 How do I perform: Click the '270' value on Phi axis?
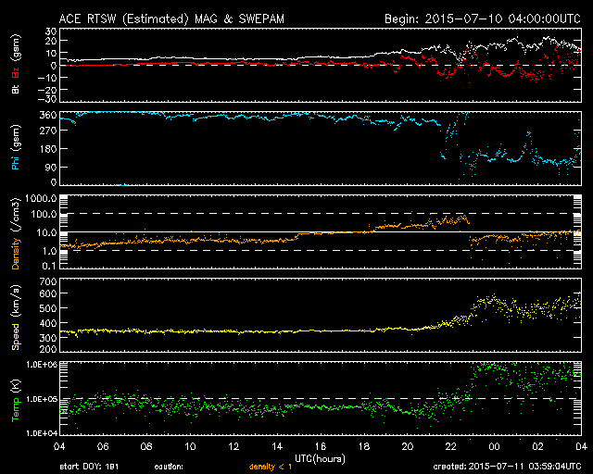tap(48, 131)
